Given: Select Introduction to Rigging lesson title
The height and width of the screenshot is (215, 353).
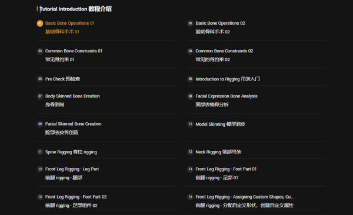Looking at the screenshot, I should [228, 79].
